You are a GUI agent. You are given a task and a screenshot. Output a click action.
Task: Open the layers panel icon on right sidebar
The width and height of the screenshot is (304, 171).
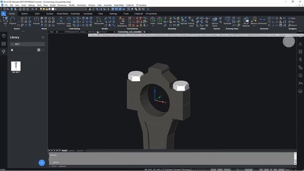pyautogui.click(x=300, y=91)
